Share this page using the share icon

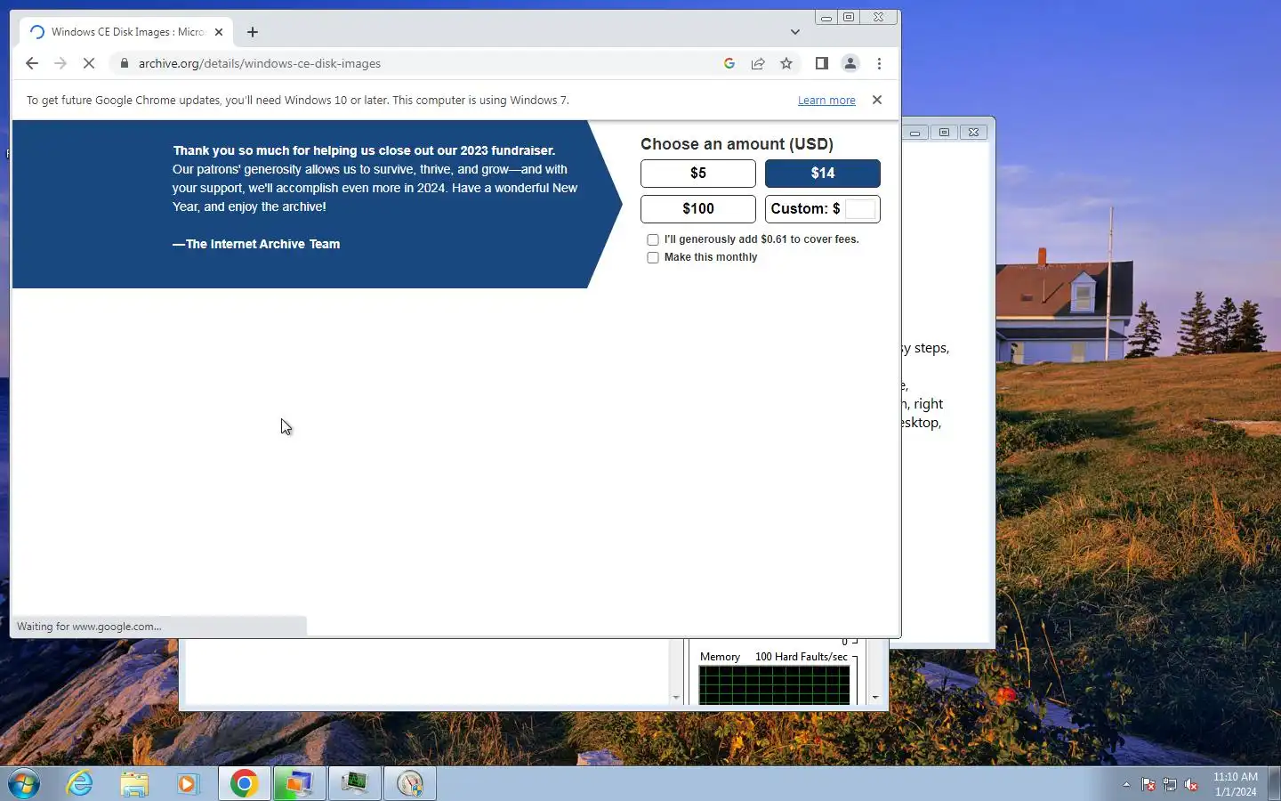point(758,63)
